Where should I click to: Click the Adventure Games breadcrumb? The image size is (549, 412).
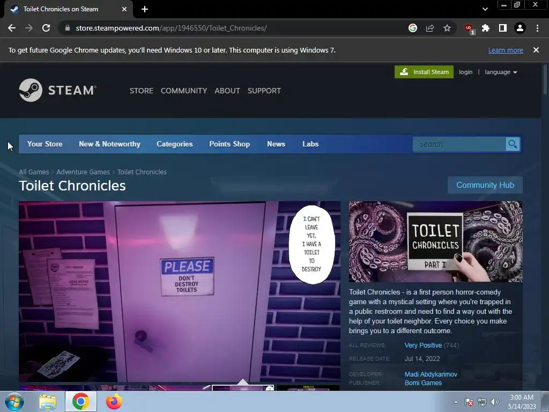click(x=83, y=172)
